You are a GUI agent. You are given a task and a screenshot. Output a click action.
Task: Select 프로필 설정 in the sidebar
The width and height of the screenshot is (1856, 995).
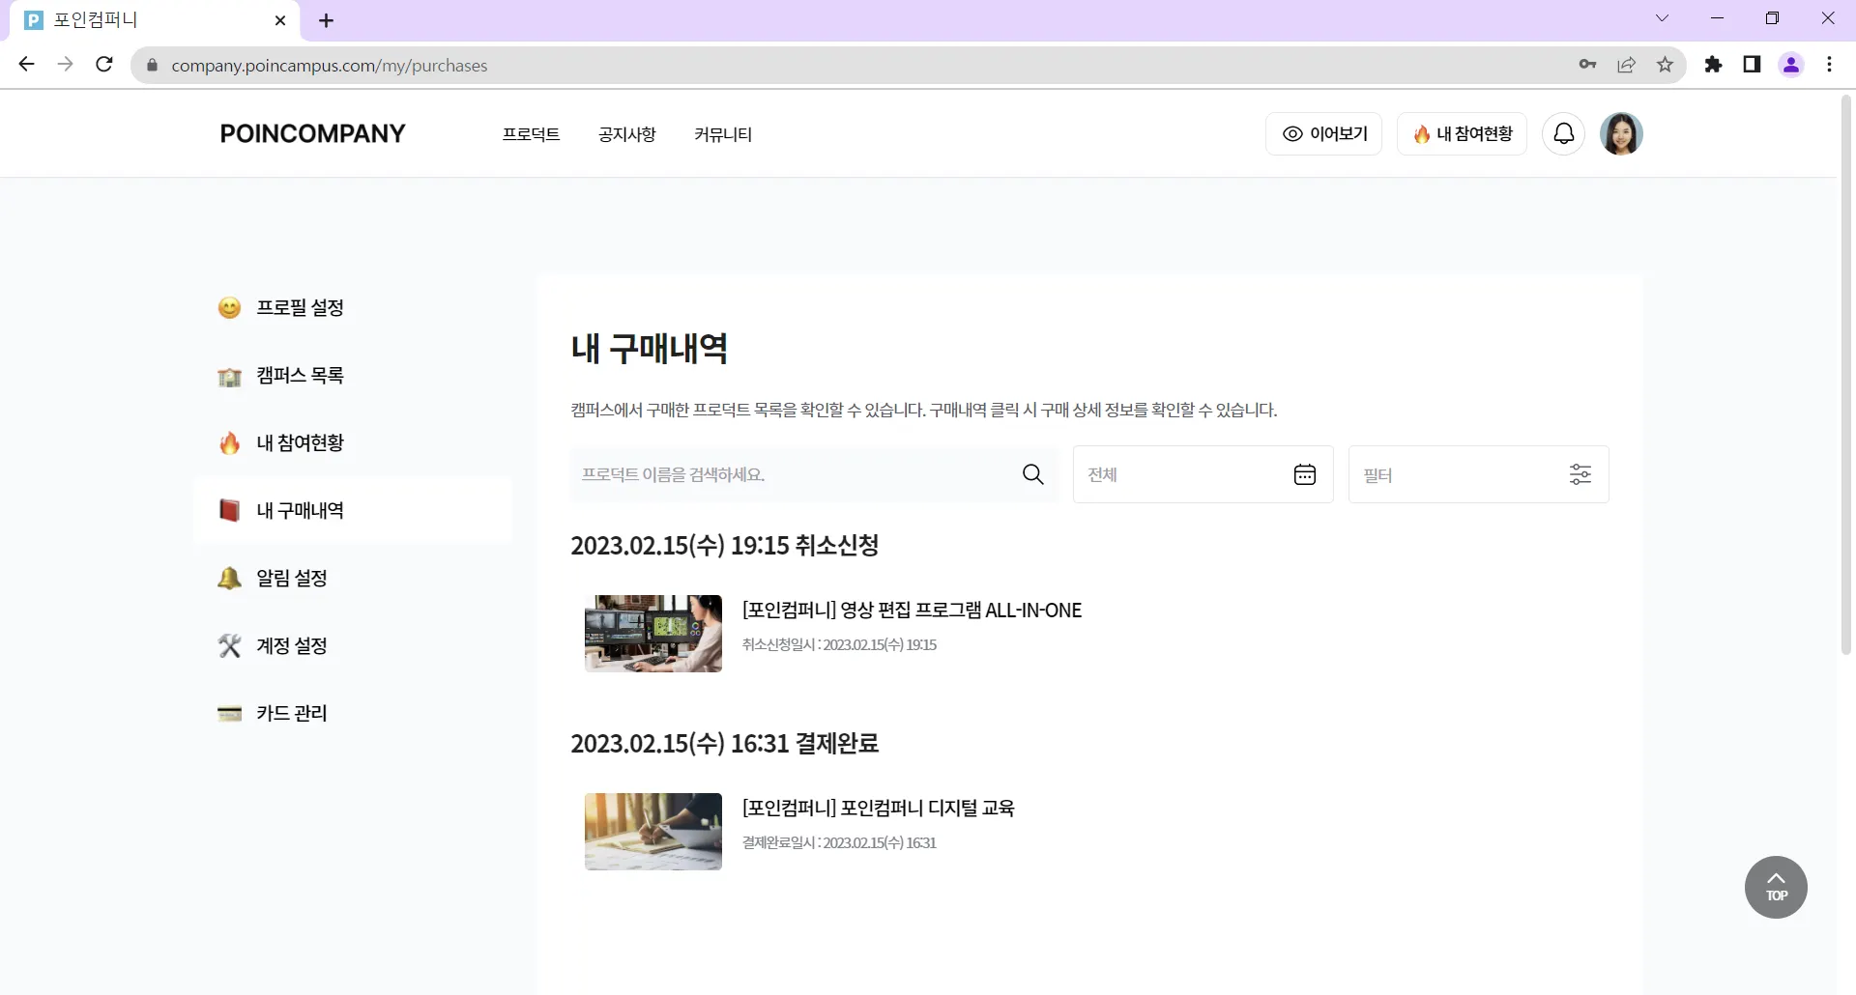pos(353,307)
